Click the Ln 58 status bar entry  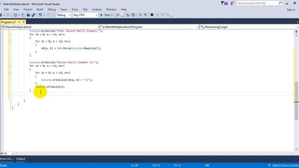tap(135, 166)
